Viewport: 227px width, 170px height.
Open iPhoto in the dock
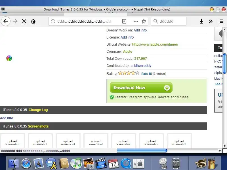coord(89,163)
